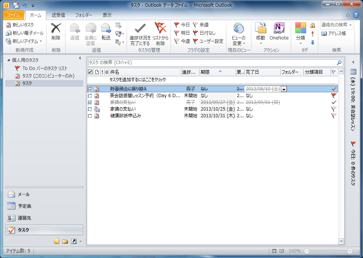
Task: Click the New Task (新しいタスク) button
Action: click(20, 25)
